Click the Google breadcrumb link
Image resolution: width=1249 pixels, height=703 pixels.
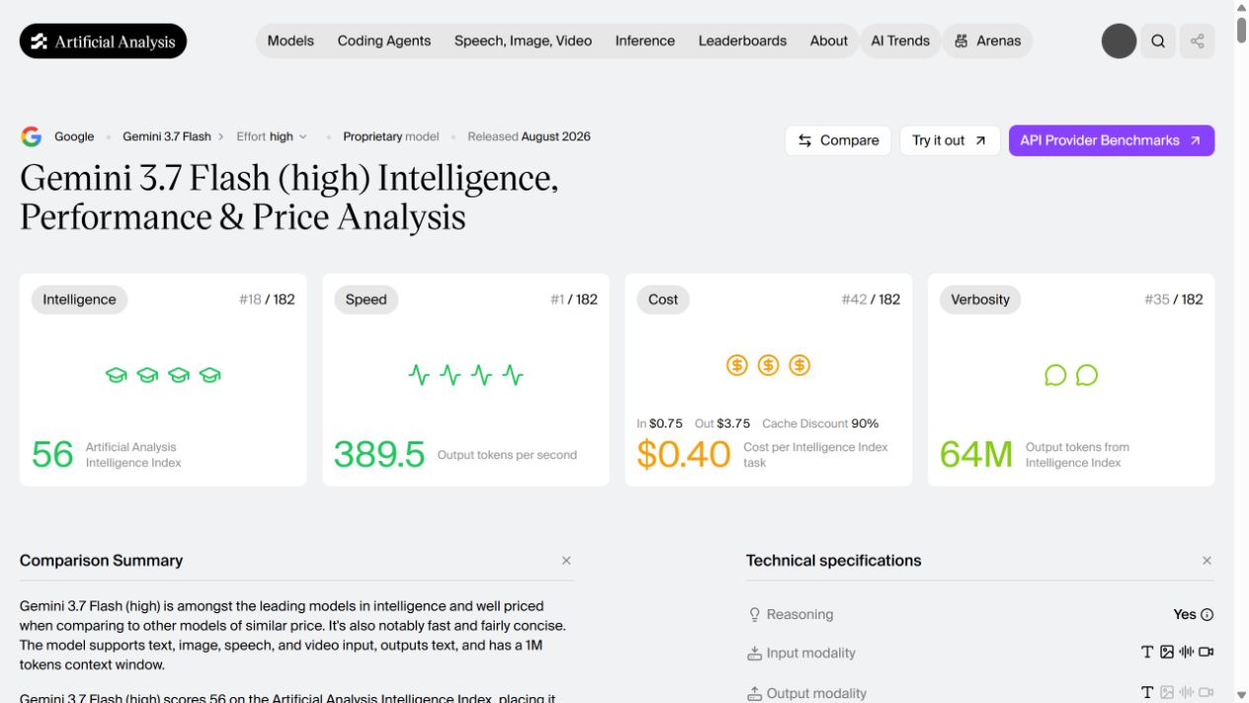coord(74,136)
